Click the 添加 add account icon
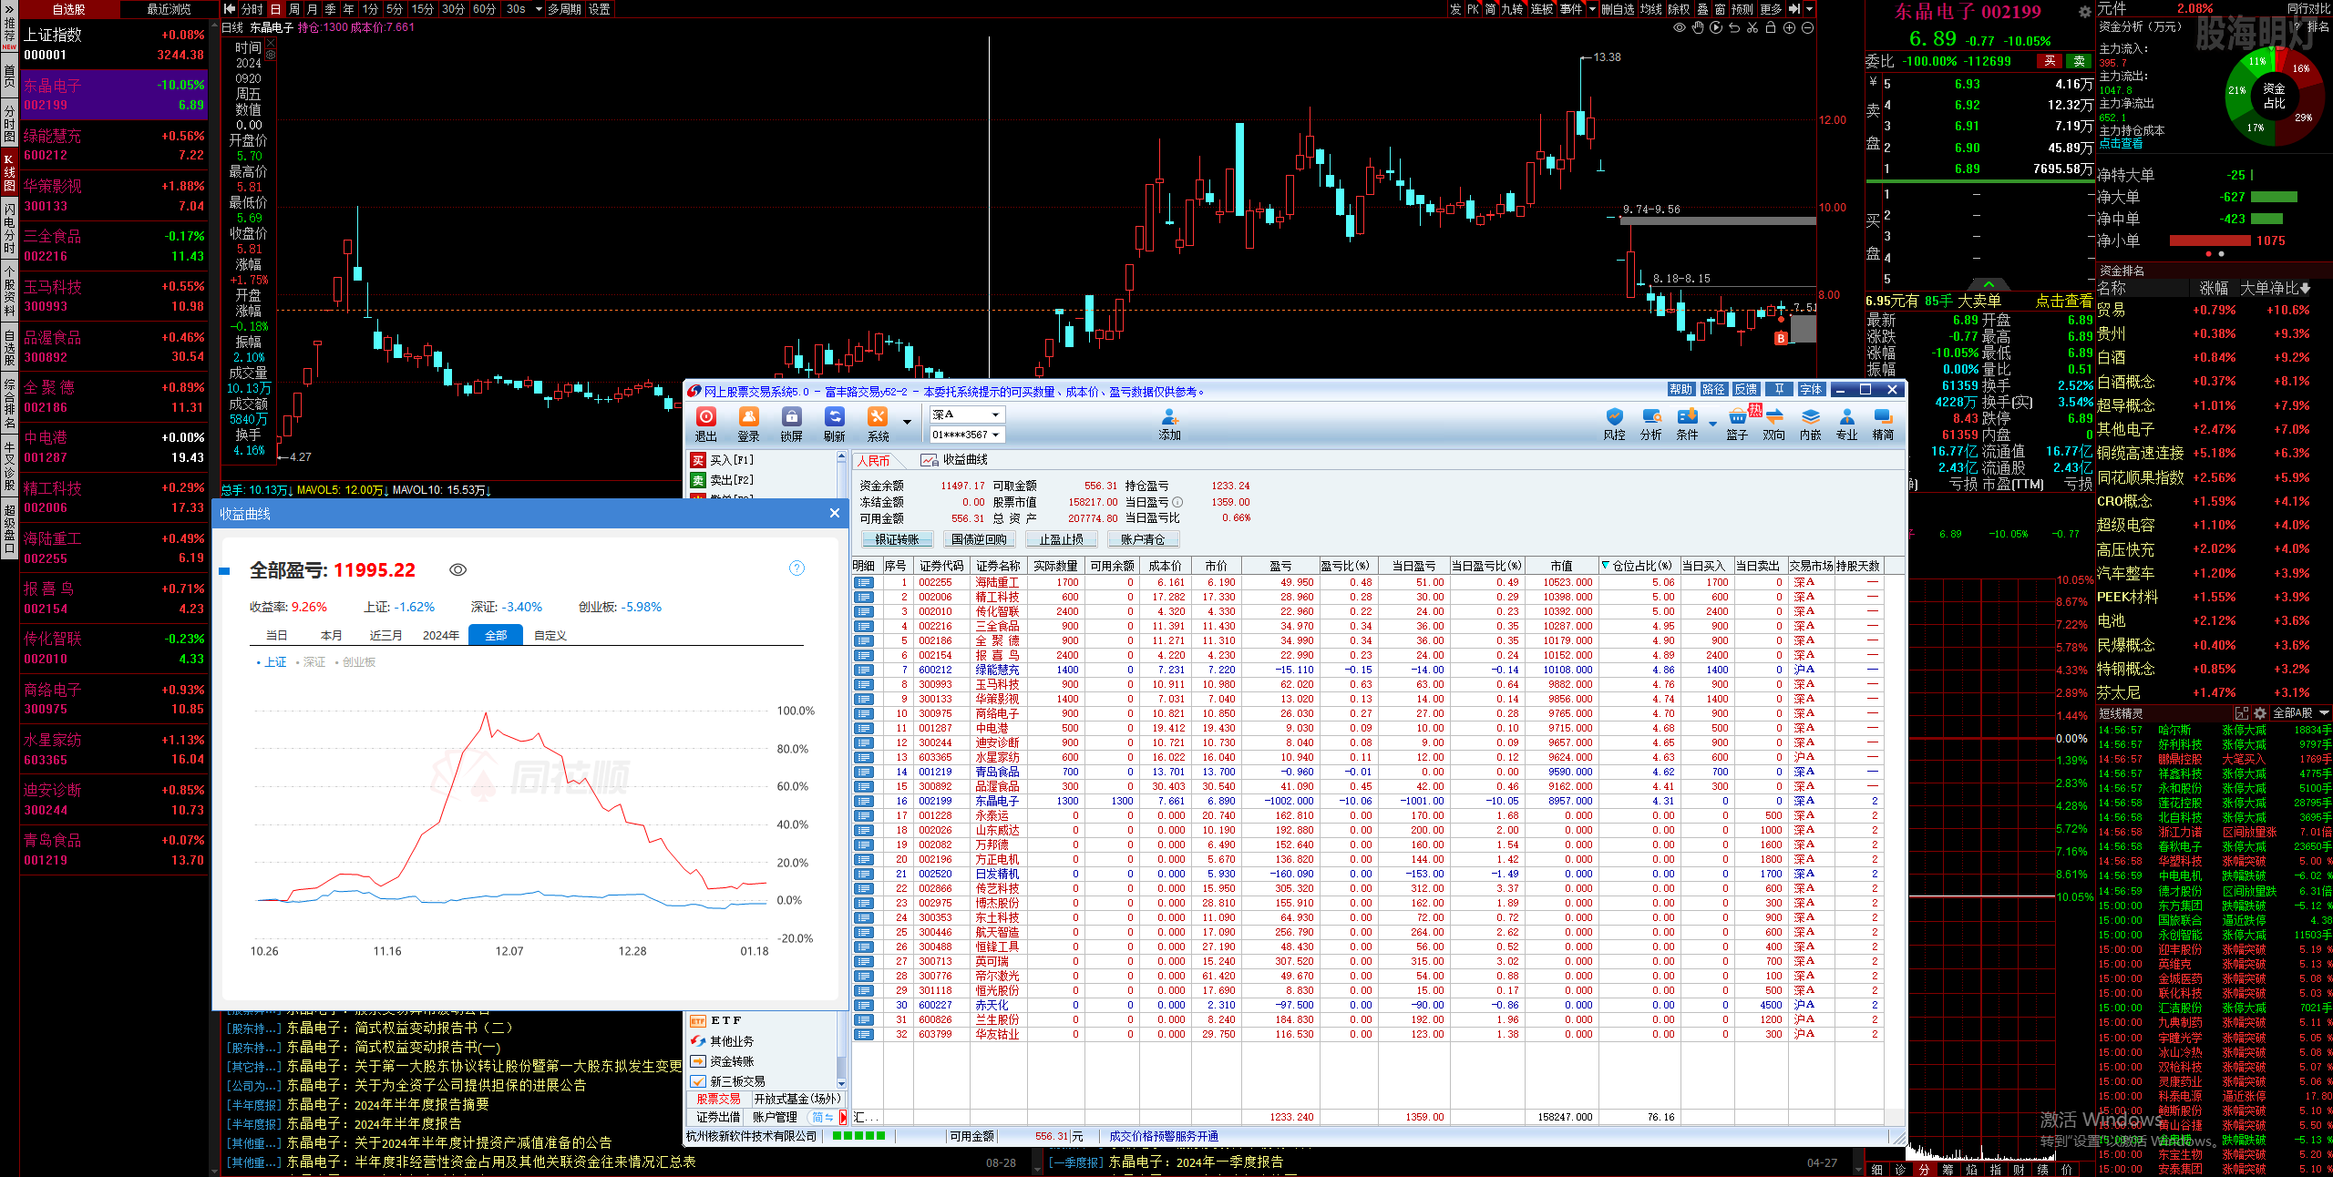 pos(1169,424)
